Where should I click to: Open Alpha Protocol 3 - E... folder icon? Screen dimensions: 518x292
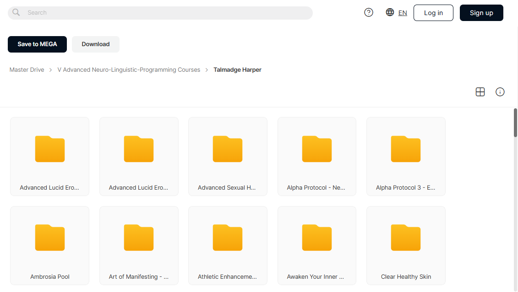tap(406, 149)
